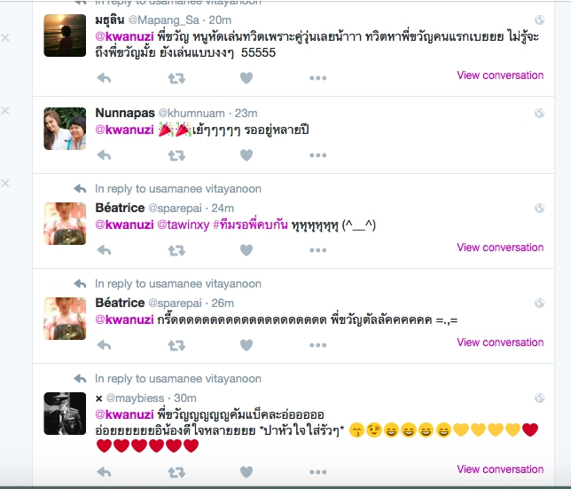Open more options on @maybiess tweet

[318, 472]
